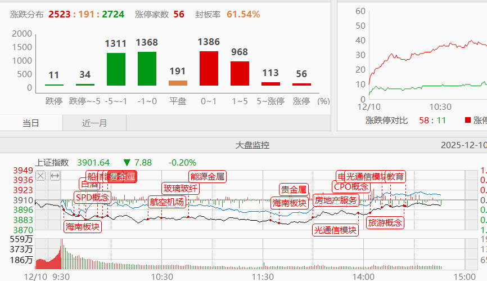Click the 房地产服务 sector tag
This screenshot has height=281, width=487.
point(336,200)
